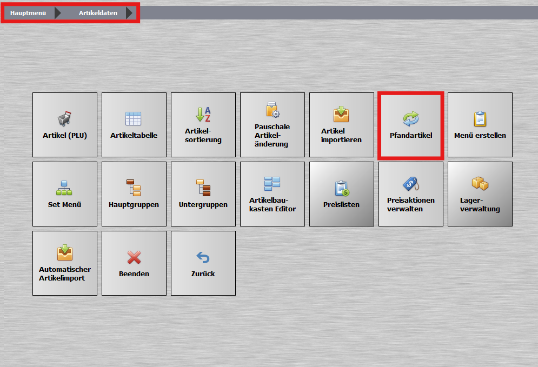Select the Artikel importieren tile
This screenshot has height=367, width=538.
point(342,125)
